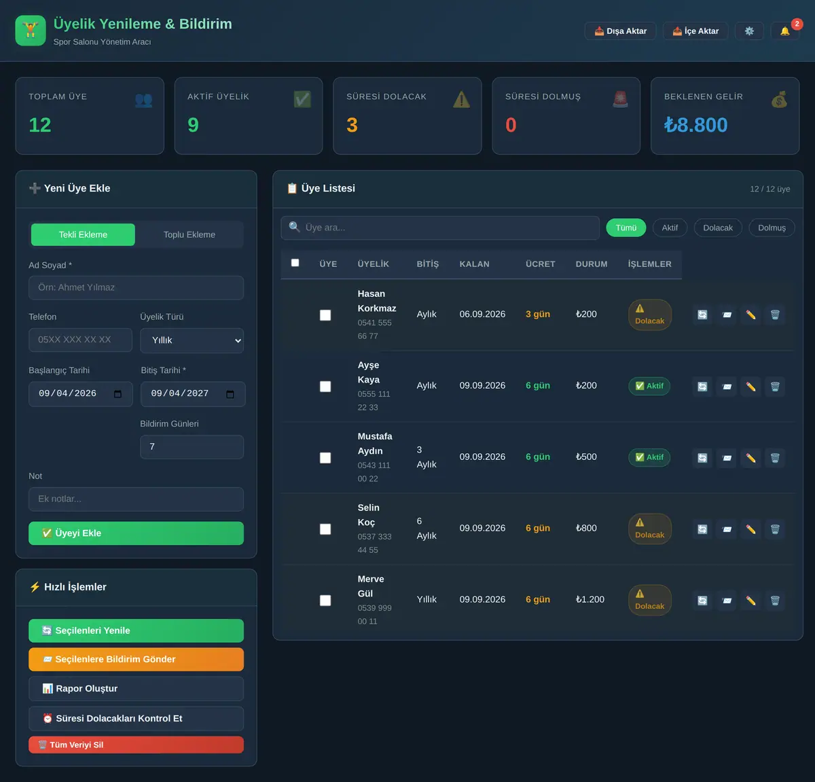Open calendar picker for Başlangıç Tarihi

(117, 394)
